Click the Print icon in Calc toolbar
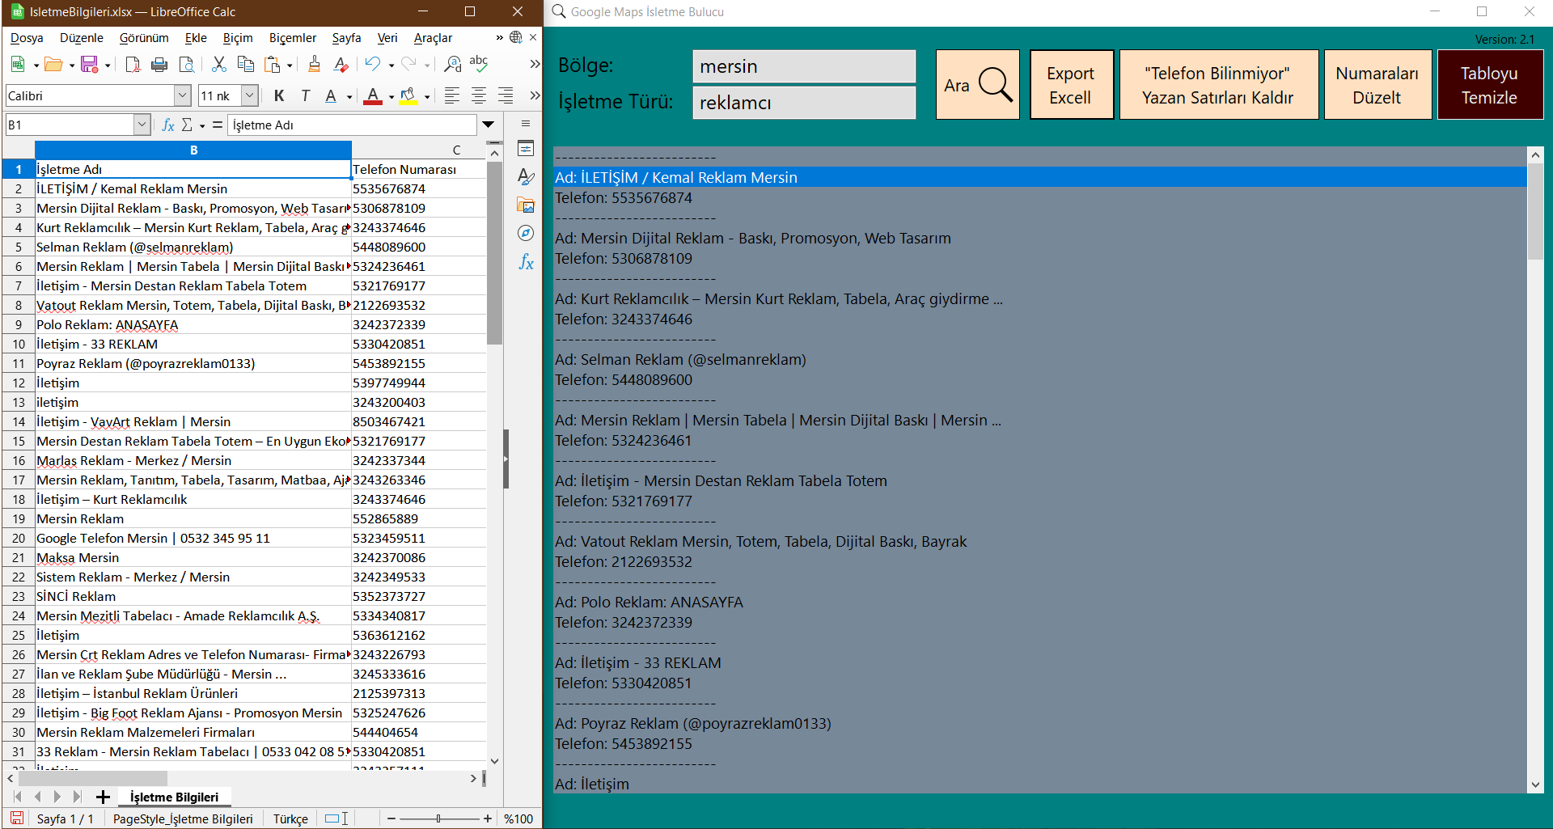This screenshot has height=829, width=1553. (159, 64)
